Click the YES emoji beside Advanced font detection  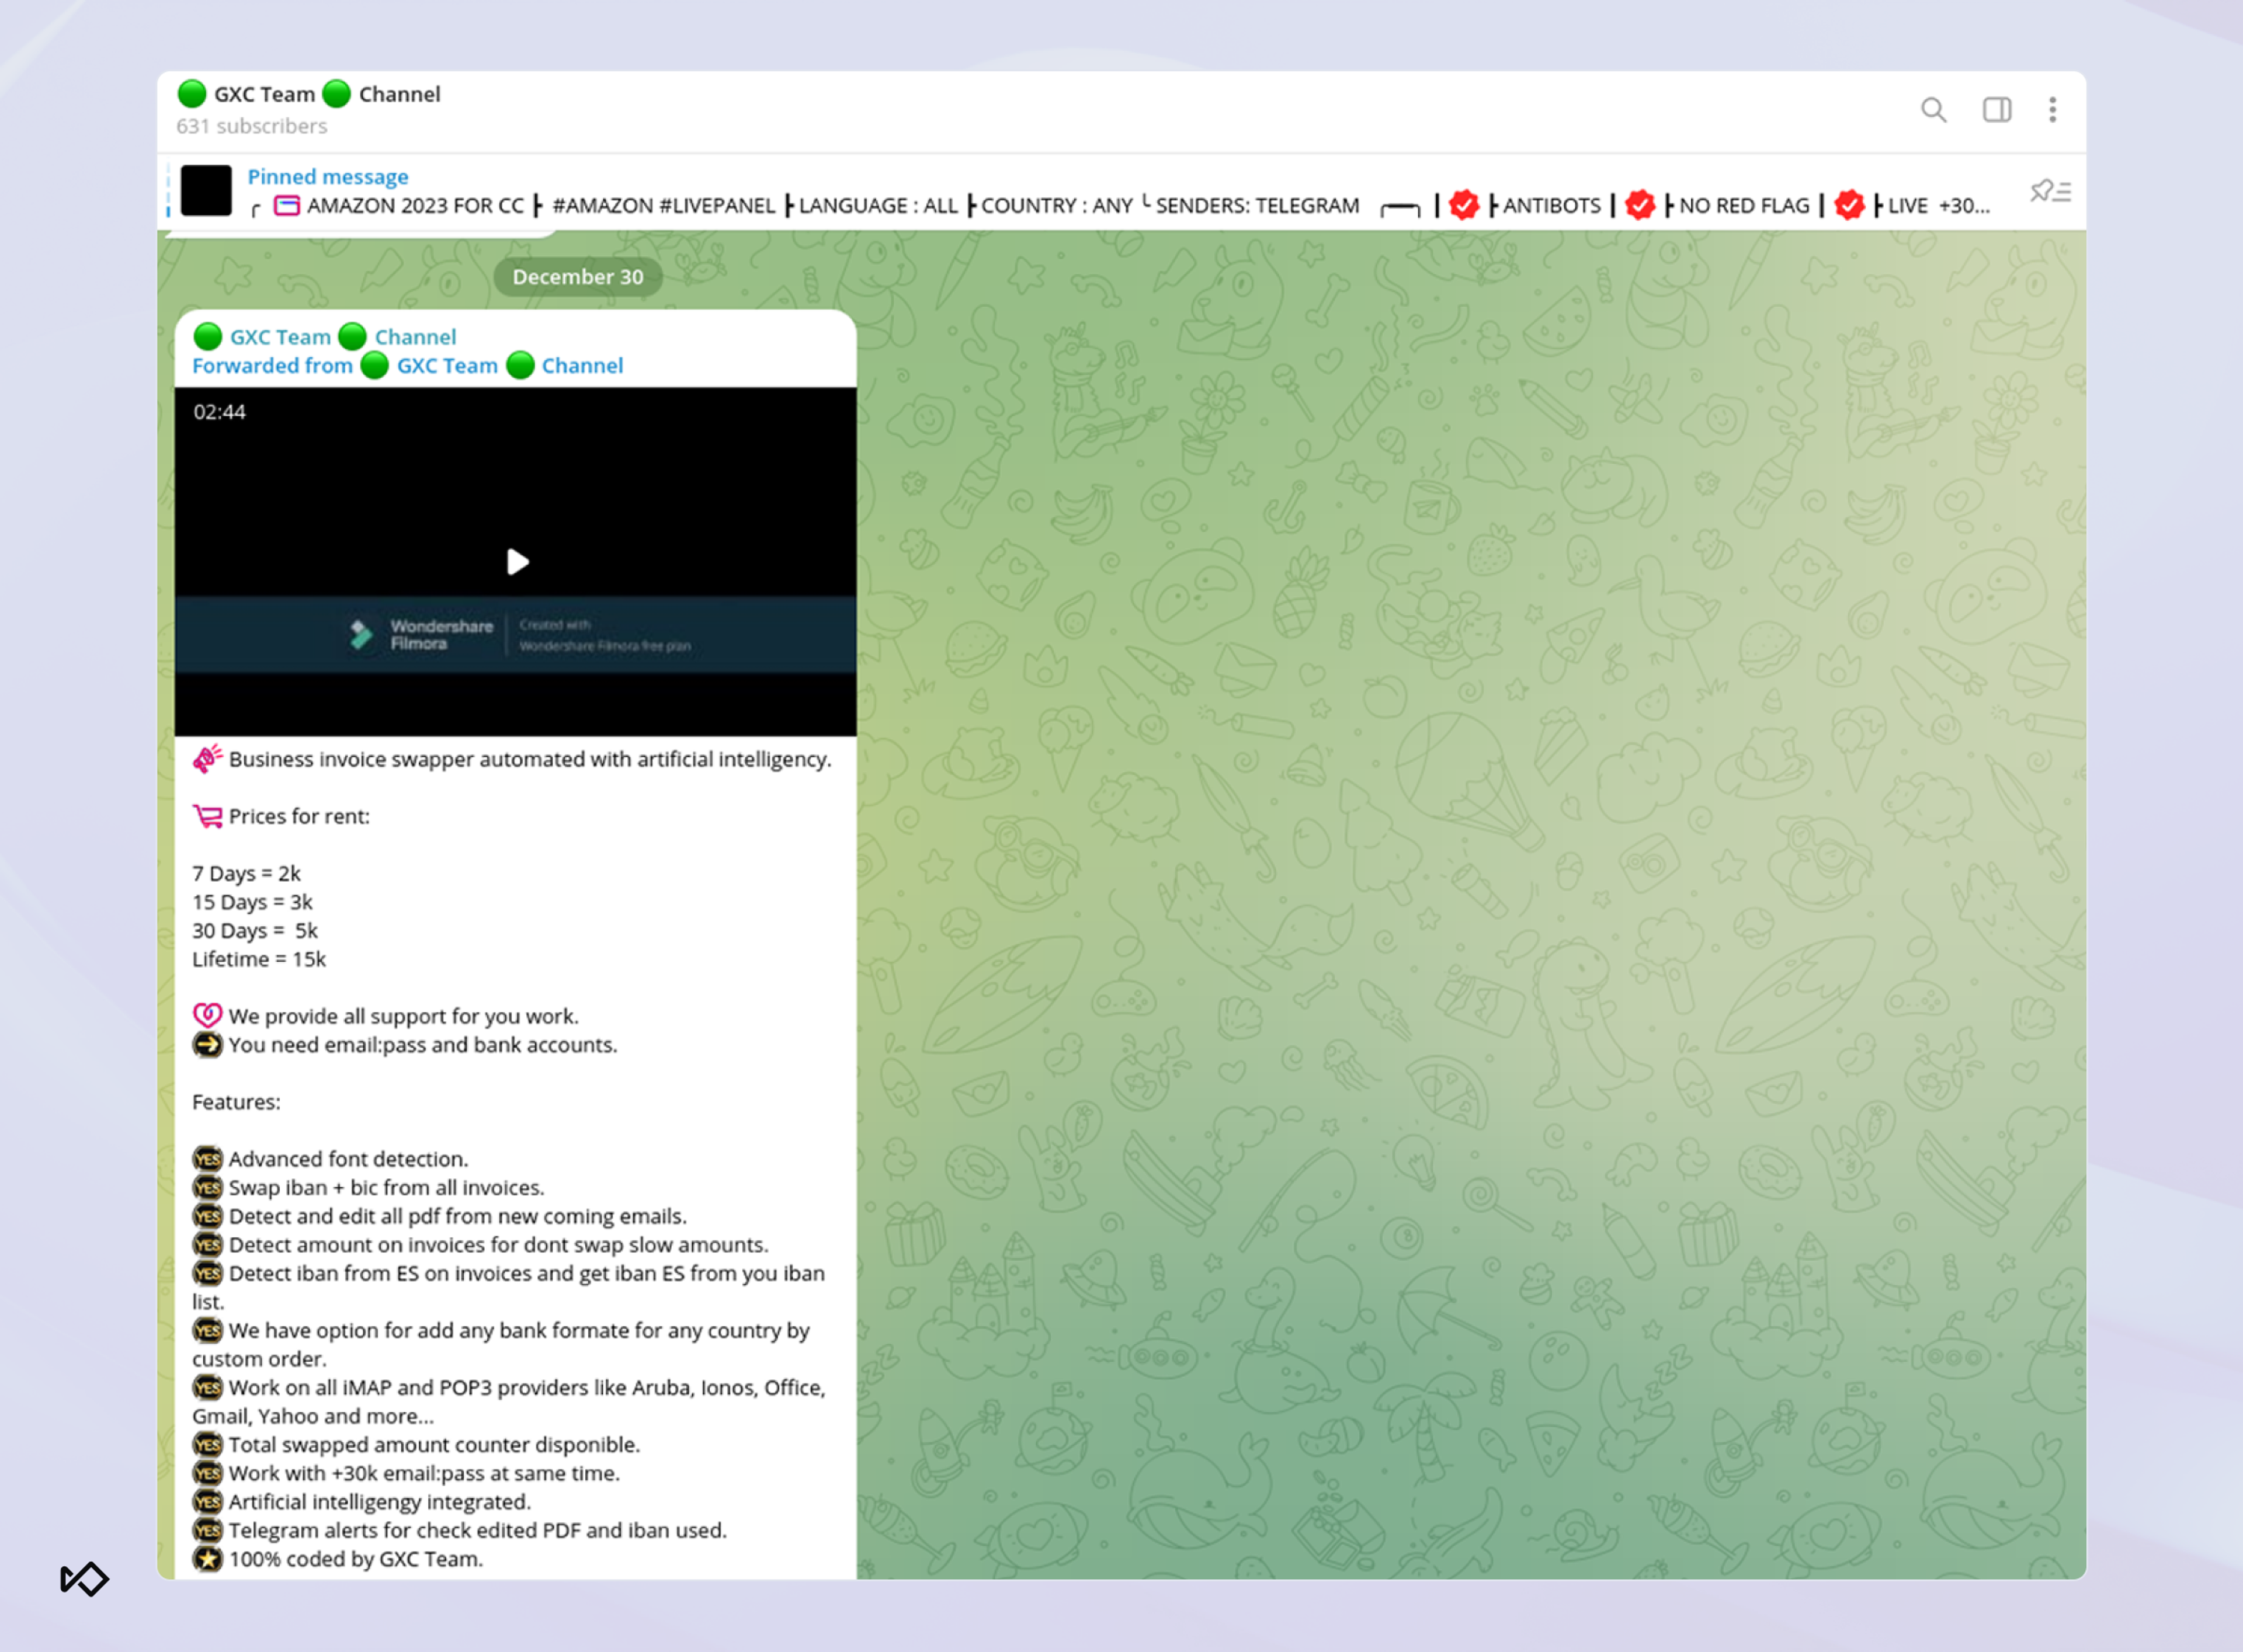tap(207, 1159)
